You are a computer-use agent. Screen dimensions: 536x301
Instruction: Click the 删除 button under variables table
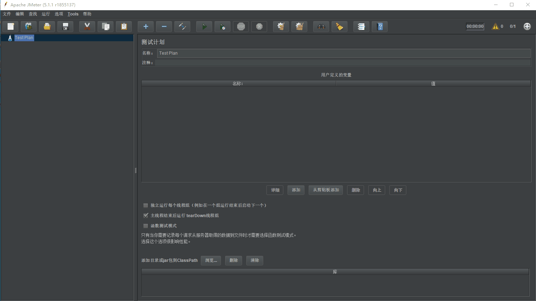356,190
